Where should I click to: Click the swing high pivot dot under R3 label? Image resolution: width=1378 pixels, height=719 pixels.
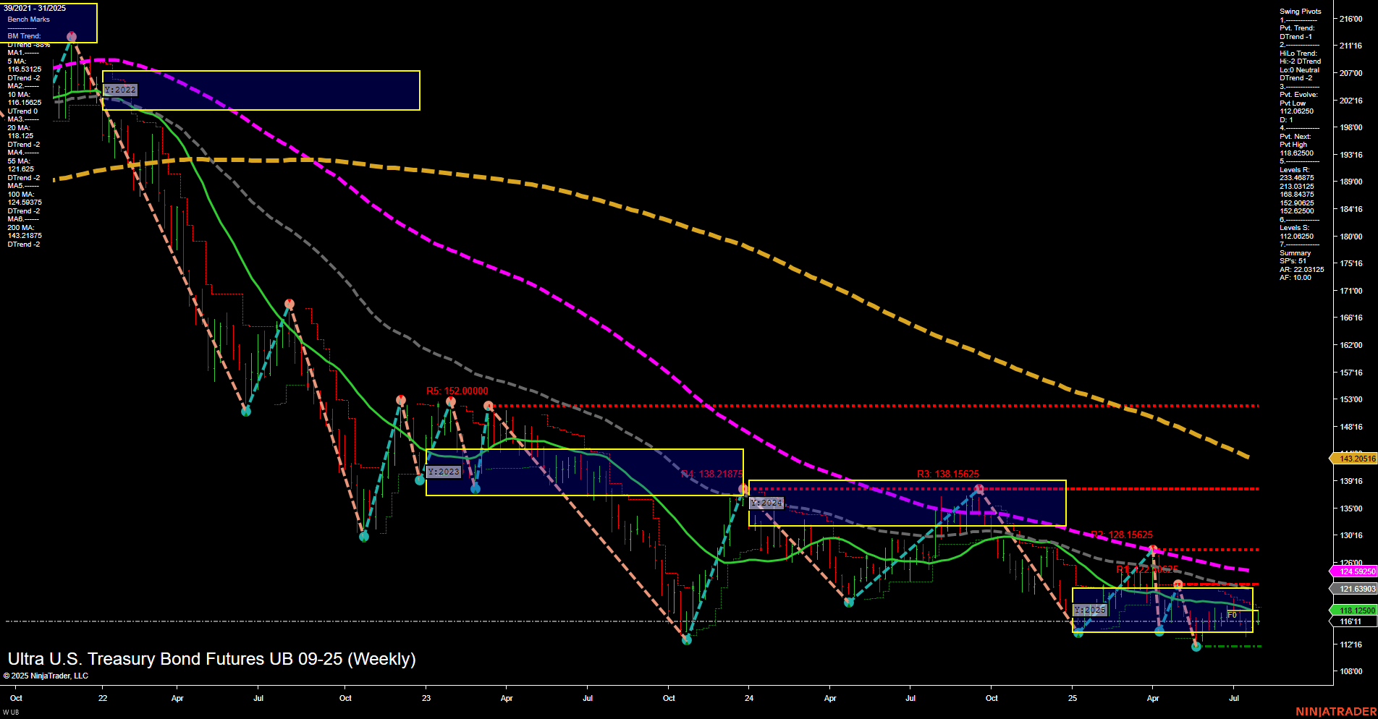[979, 489]
